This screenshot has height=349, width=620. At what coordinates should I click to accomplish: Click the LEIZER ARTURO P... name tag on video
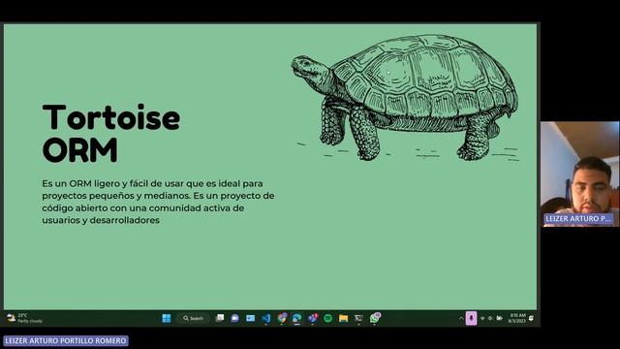coord(578,219)
